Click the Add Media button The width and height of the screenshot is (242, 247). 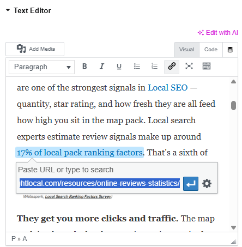coord(35,49)
